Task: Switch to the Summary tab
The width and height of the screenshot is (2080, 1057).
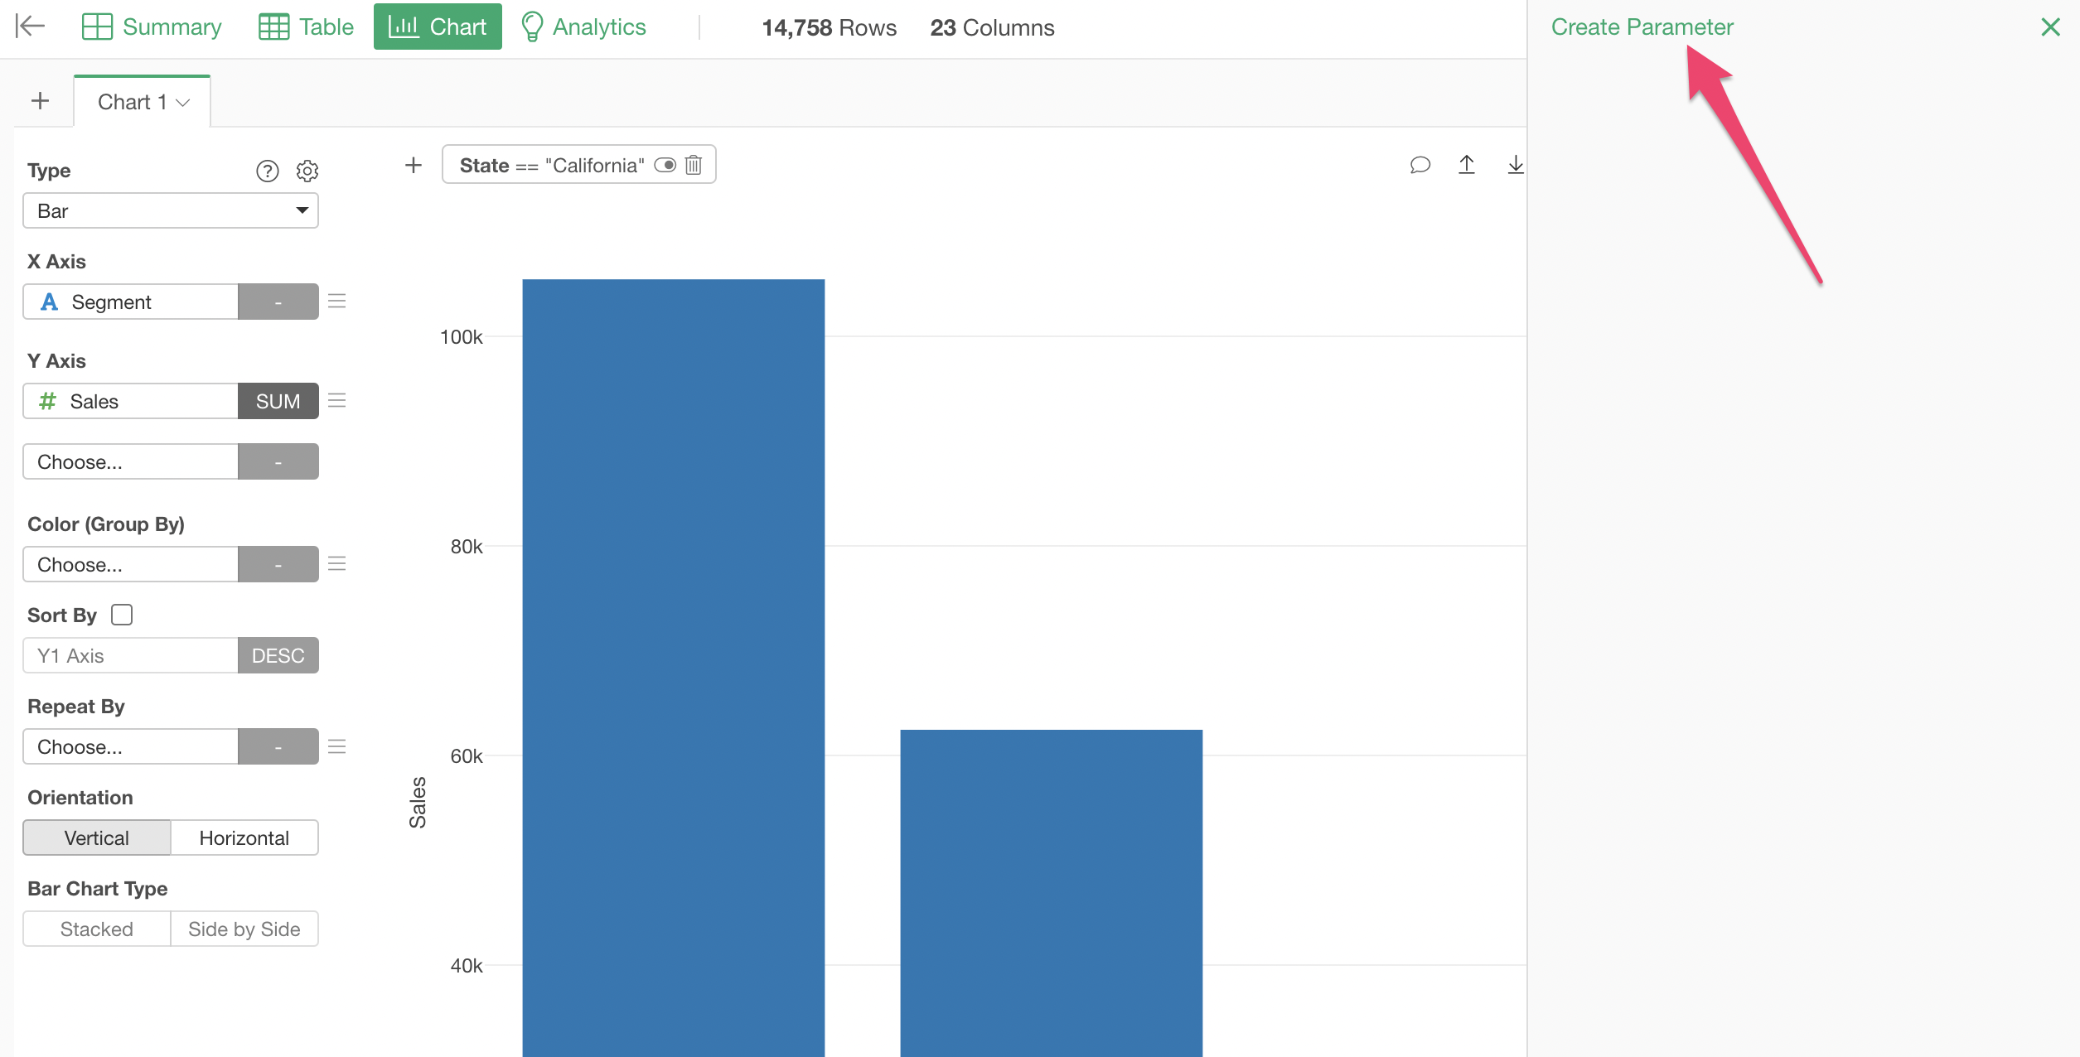Action: pyautogui.click(x=152, y=27)
